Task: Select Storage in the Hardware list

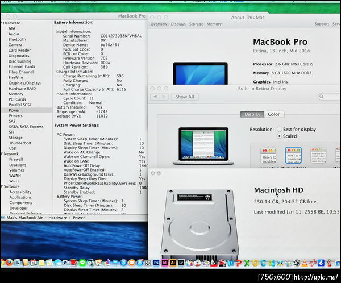Action: (16, 138)
